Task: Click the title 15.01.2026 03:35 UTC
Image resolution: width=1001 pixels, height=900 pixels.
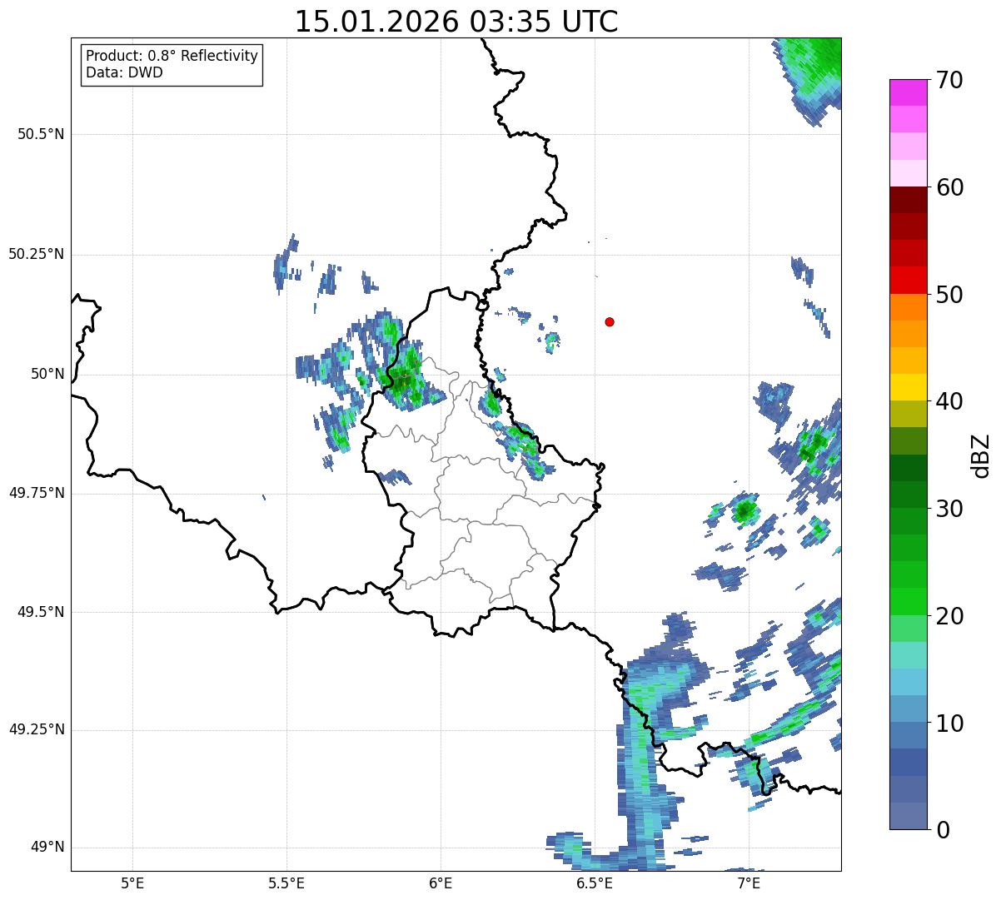Action: click(456, 21)
